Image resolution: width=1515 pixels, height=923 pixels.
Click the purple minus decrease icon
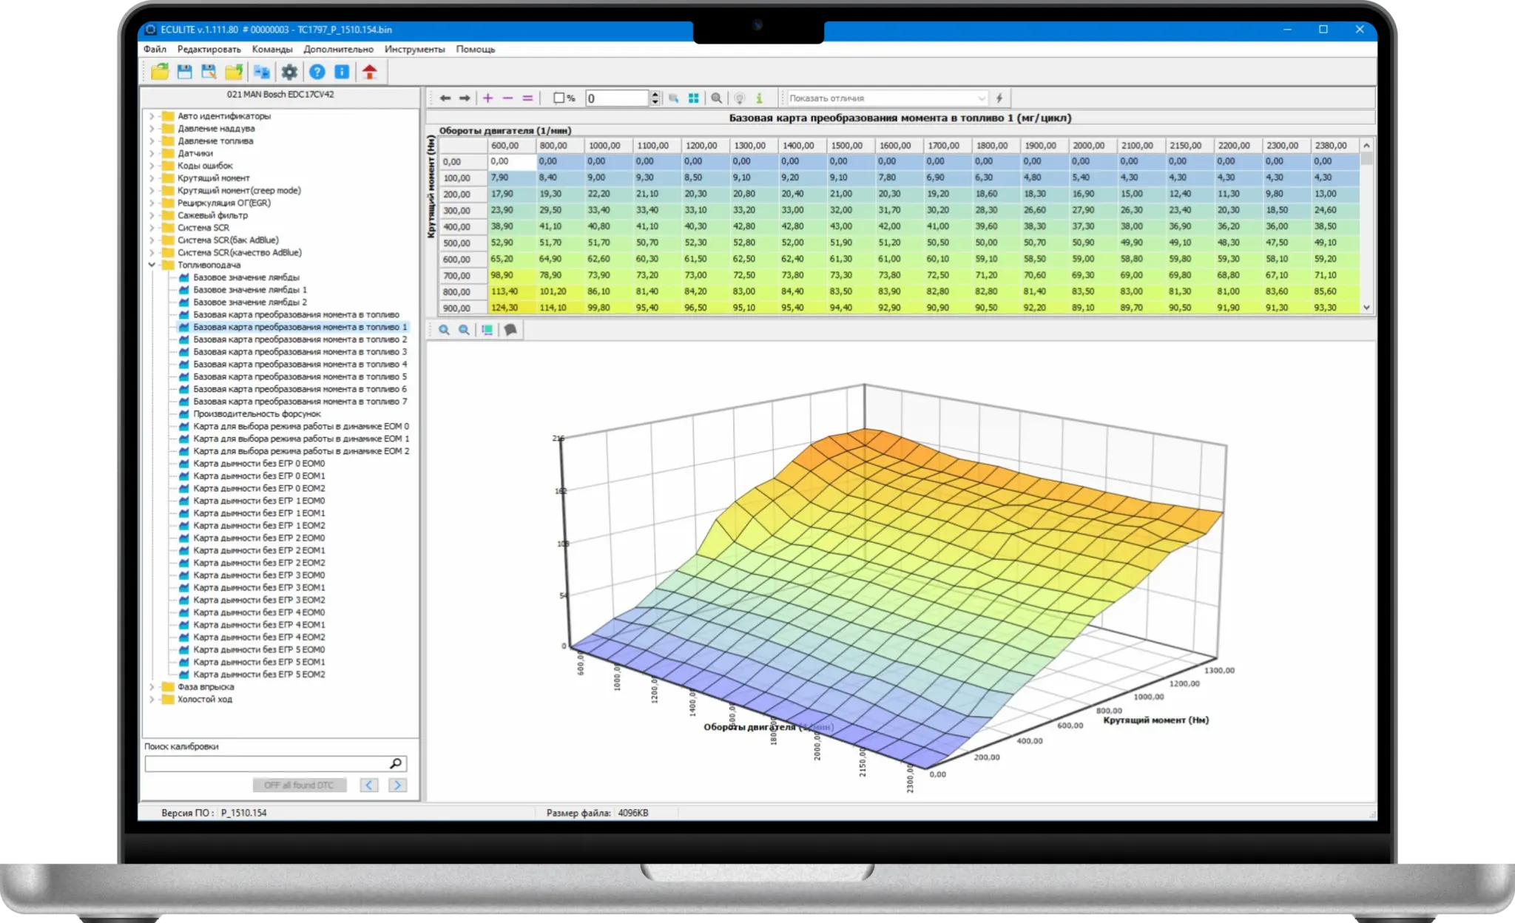[507, 98]
